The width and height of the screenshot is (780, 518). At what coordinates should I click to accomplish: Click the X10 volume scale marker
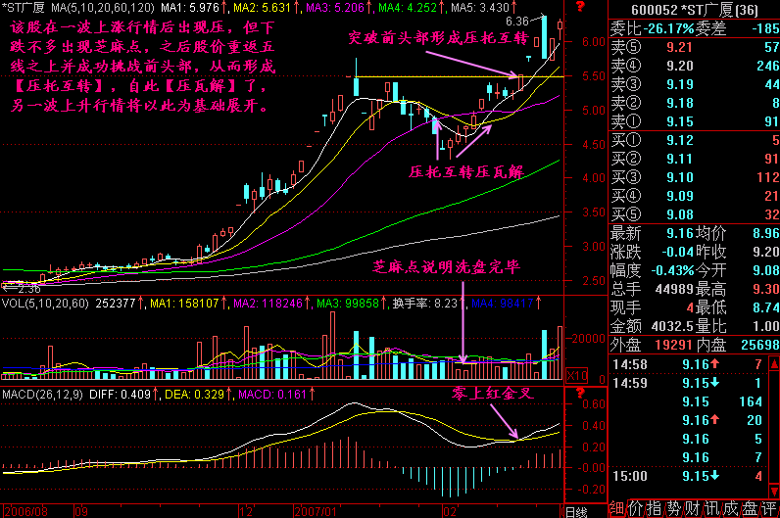(x=578, y=376)
